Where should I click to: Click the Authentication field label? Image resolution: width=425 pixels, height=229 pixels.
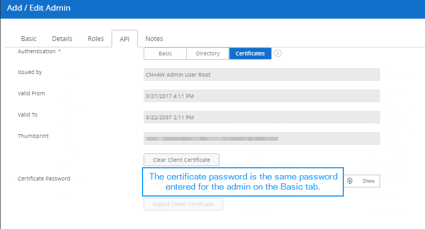tap(37, 51)
